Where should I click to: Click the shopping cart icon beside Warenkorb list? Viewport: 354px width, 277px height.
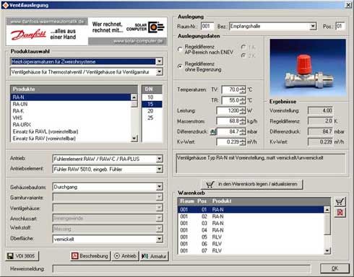(x=340, y=202)
